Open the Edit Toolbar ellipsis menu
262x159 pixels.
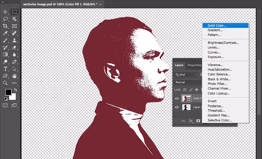pos(14,83)
